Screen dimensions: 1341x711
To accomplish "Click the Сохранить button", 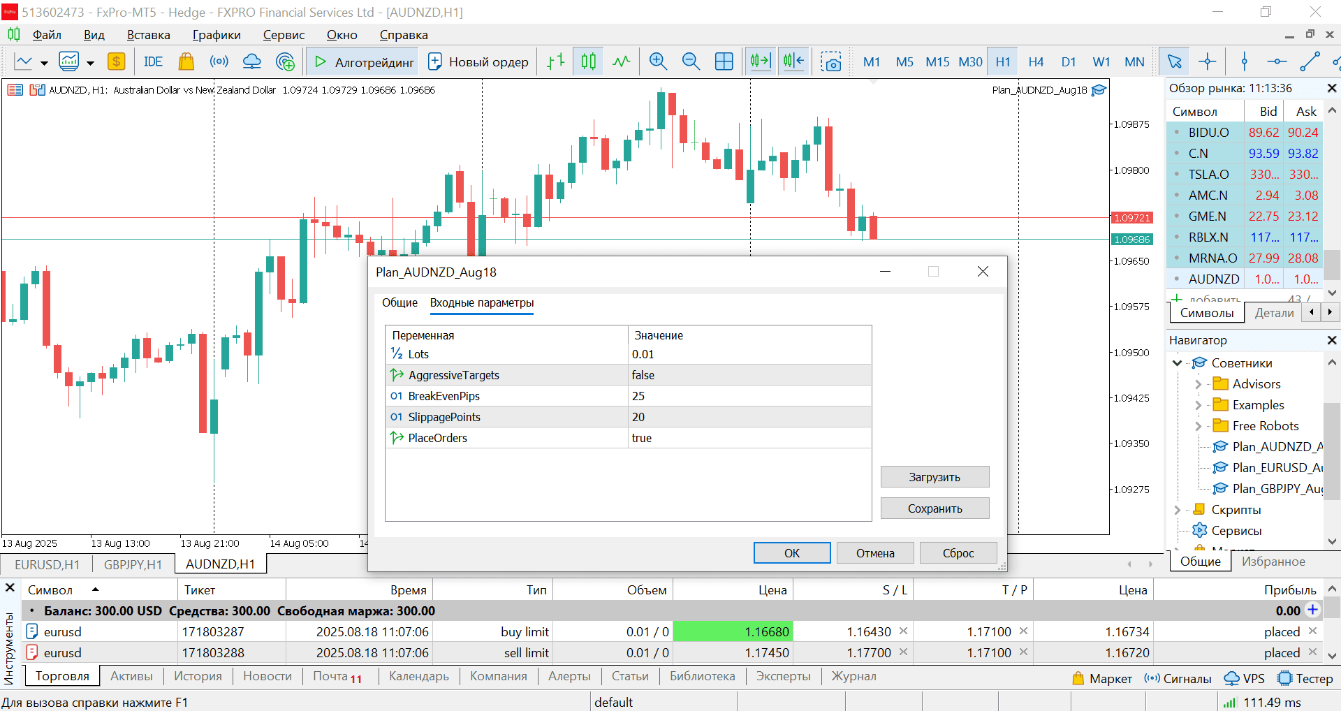I will point(935,508).
